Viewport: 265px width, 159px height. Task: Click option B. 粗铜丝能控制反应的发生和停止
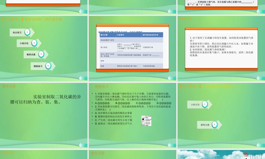click(x=113, y=116)
